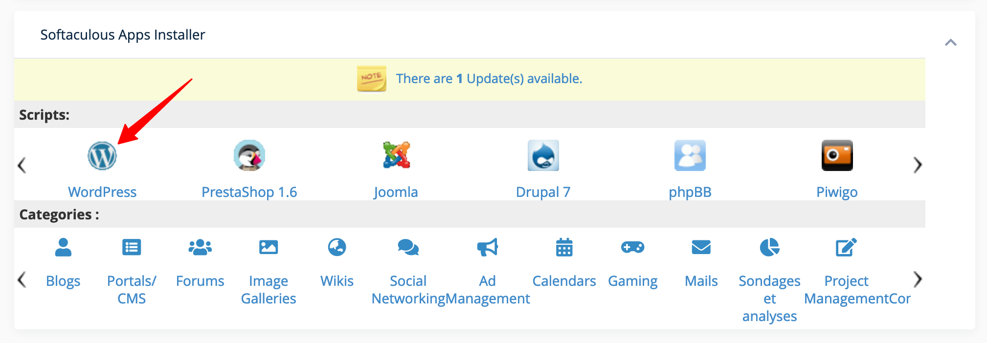Click the Softaculous Apps Installer heading
Image resolution: width=987 pixels, height=343 pixels.
[x=123, y=35]
